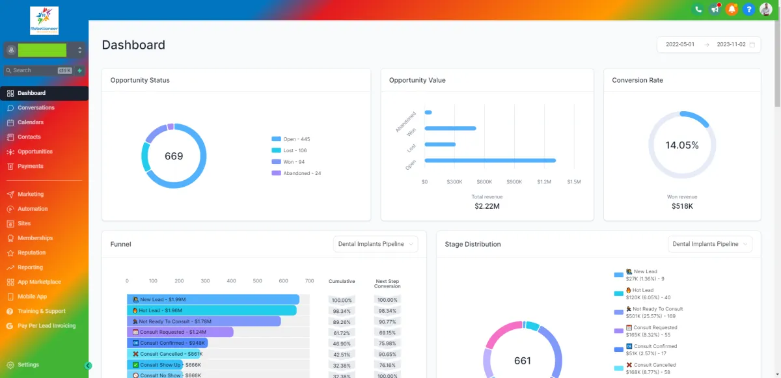781x378 pixels.
Task: Click the Marketing paper plane icon
Action: coord(10,195)
